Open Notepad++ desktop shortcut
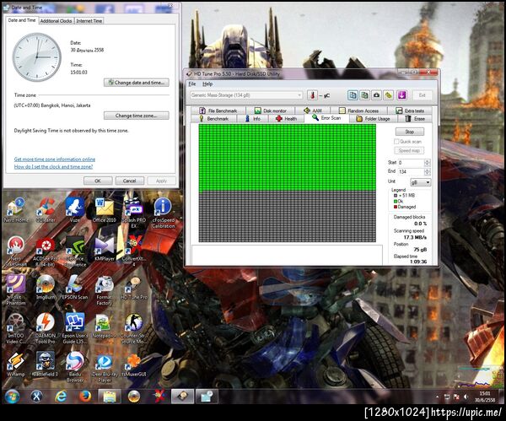Viewport: 506px width, 421px height. coord(105,326)
